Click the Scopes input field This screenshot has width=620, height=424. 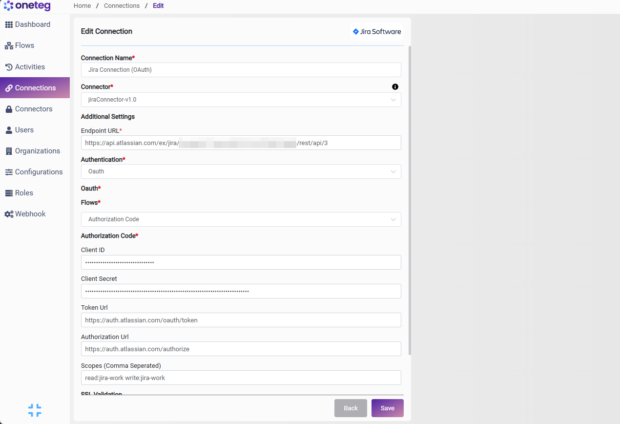pos(241,378)
